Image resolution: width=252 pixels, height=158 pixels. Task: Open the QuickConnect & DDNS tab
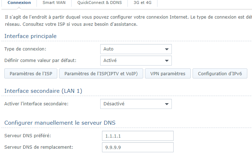tap(100, 3)
